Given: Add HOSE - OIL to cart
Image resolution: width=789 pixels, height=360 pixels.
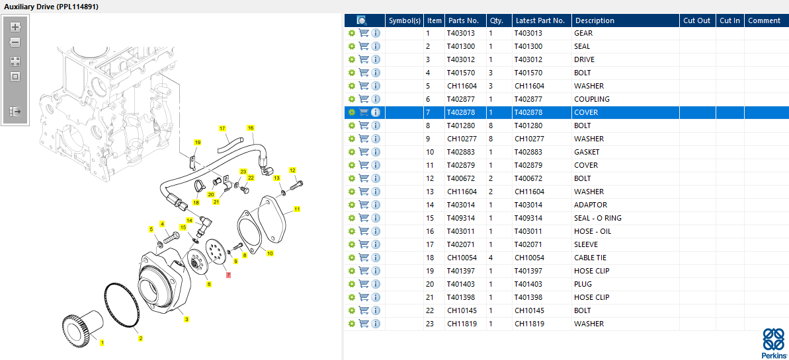Looking at the screenshot, I should point(364,231).
